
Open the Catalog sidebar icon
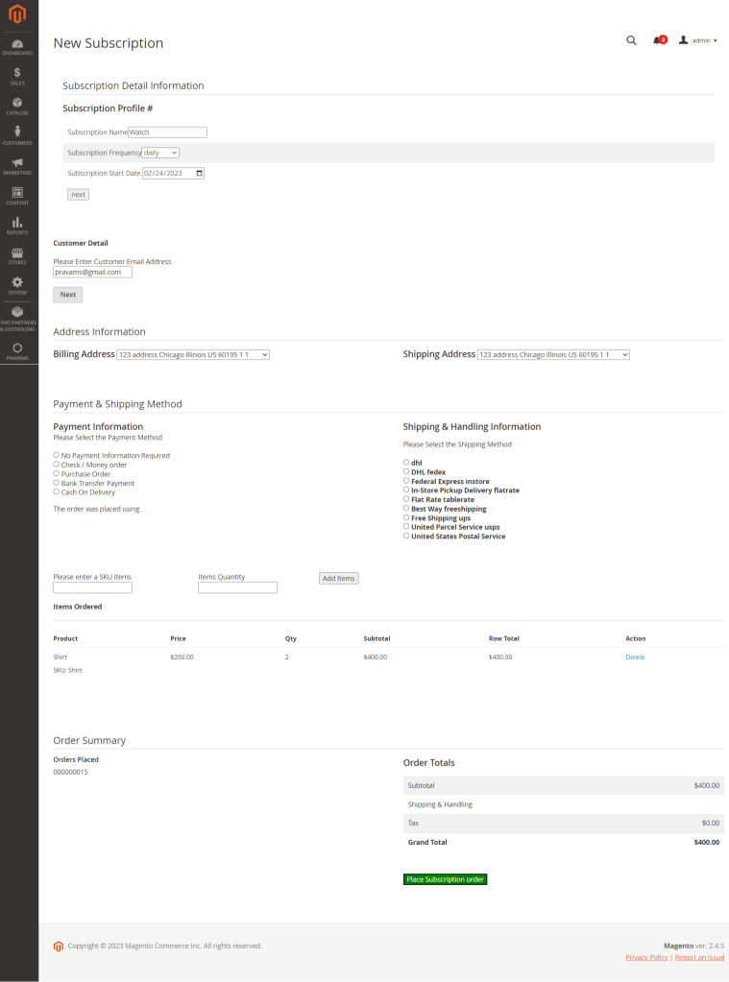(18, 107)
